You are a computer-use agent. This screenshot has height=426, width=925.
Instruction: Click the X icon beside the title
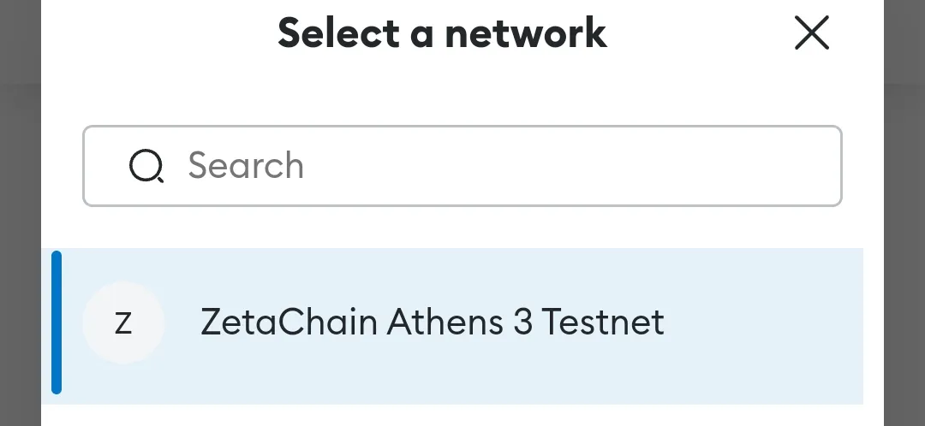click(x=812, y=33)
